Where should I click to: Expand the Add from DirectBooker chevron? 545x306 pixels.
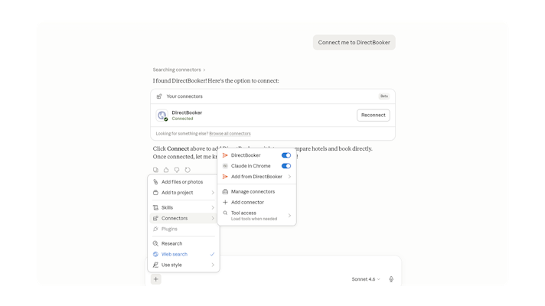(x=289, y=177)
